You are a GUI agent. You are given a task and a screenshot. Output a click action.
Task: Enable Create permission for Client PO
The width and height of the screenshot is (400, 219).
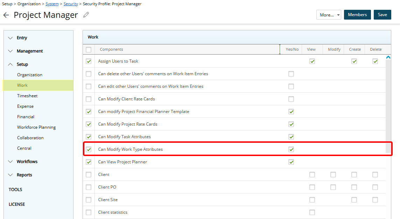click(354, 187)
